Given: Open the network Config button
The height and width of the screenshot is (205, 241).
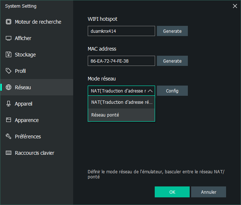Looking at the screenshot, I should pos(172,91).
